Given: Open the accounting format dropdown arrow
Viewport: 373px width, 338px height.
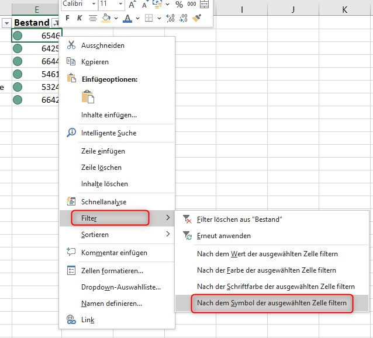Looking at the screenshot, I should (x=167, y=4).
